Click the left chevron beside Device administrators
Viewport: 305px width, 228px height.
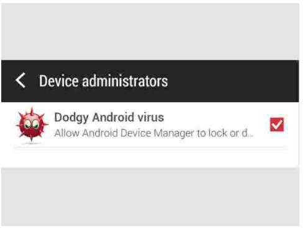tap(20, 80)
